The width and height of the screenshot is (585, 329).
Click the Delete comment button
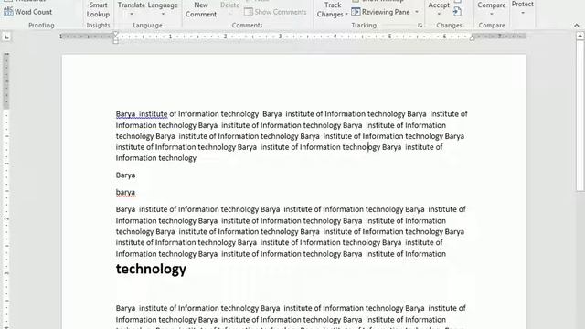point(229,8)
